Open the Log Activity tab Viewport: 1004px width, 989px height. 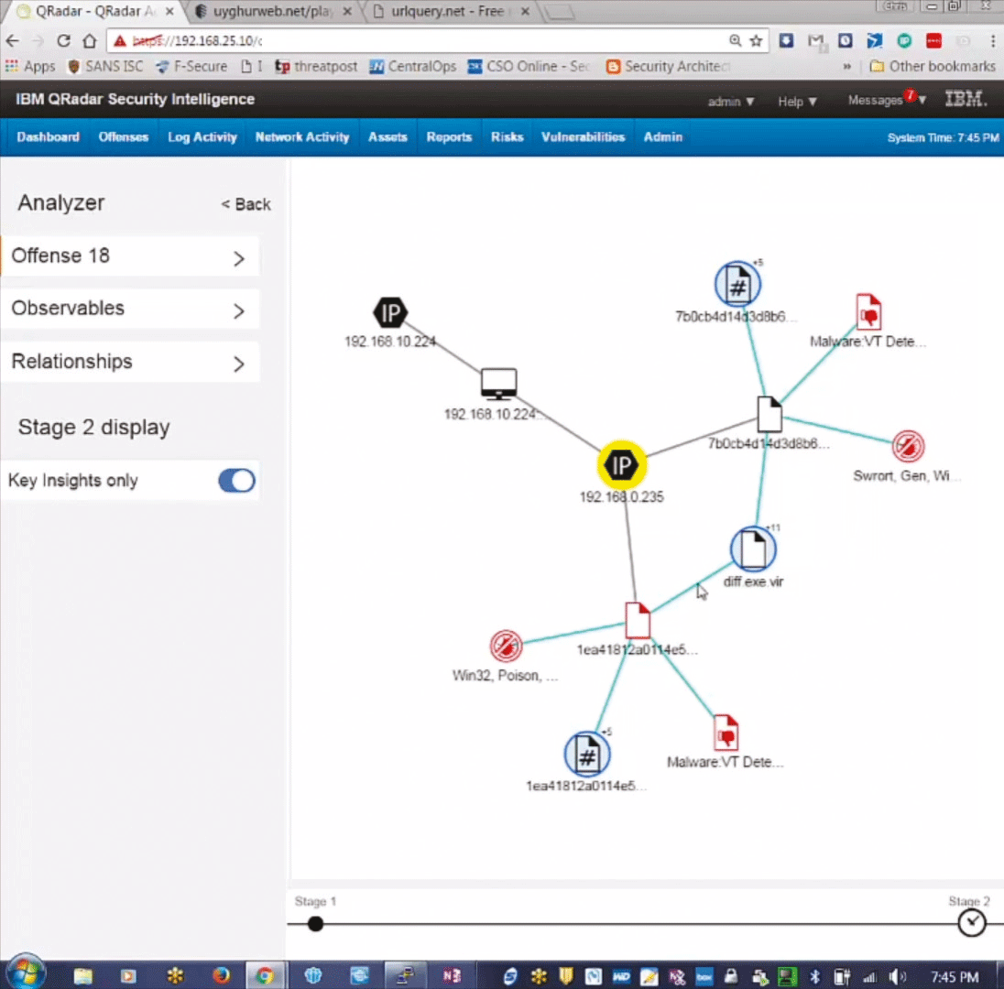point(202,137)
